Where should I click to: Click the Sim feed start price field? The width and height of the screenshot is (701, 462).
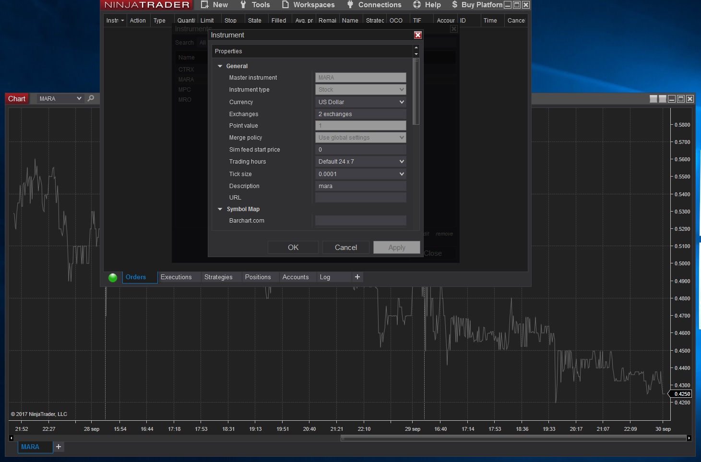361,150
